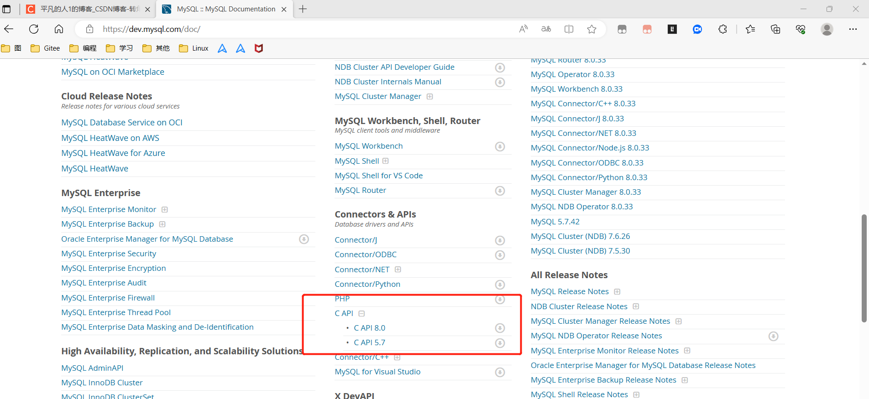Open the 学习 bookmarks folder
This screenshot has width=869, height=399.
click(120, 48)
